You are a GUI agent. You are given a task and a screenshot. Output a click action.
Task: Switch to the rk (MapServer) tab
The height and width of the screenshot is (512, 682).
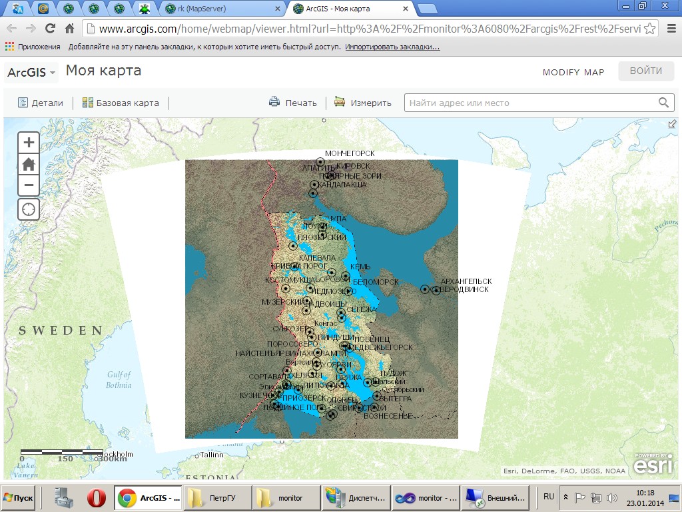point(222,9)
